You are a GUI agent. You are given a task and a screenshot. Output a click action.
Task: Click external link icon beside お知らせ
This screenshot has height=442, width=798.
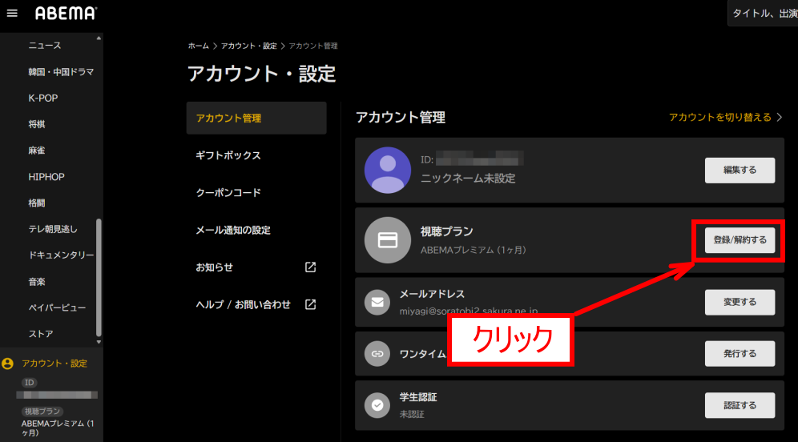(311, 267)
